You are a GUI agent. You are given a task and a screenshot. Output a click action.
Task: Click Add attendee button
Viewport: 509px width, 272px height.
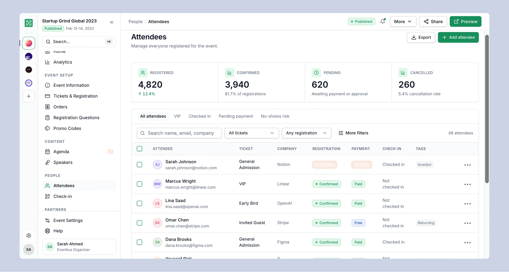(458, 37)
